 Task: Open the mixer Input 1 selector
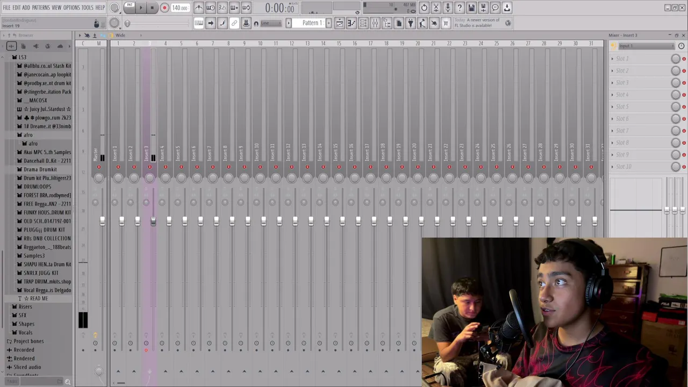645,46
